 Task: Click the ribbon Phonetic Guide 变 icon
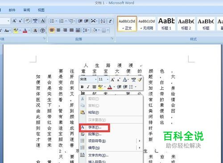tap(35, 21)
